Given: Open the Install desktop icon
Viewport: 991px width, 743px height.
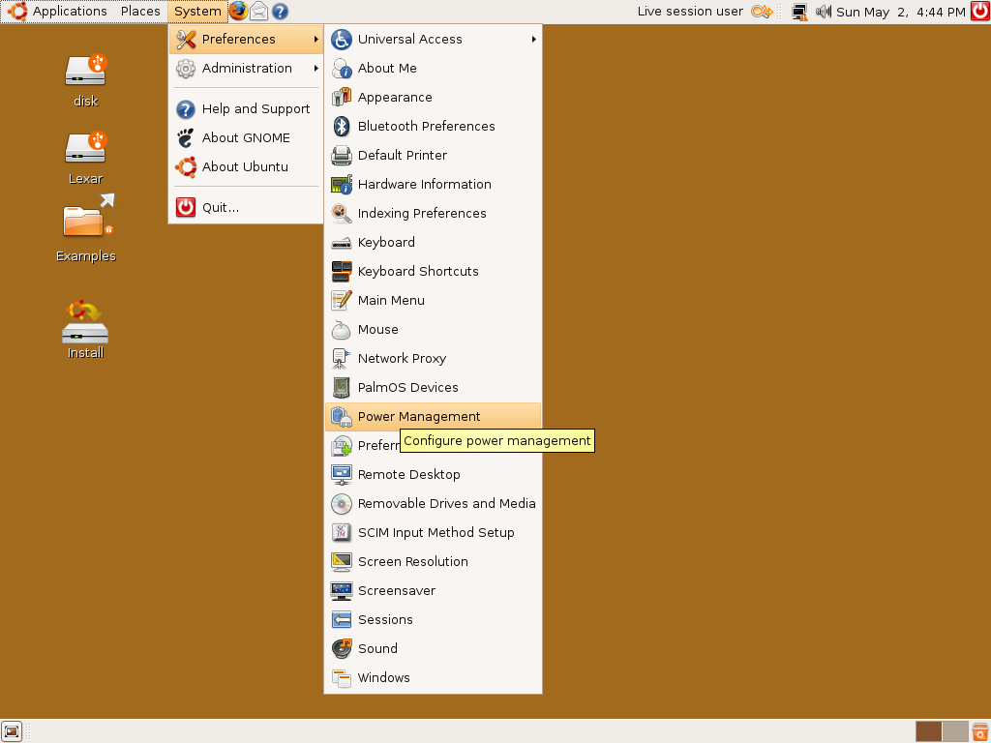Looking at the screenshot, I should point(86,330).
